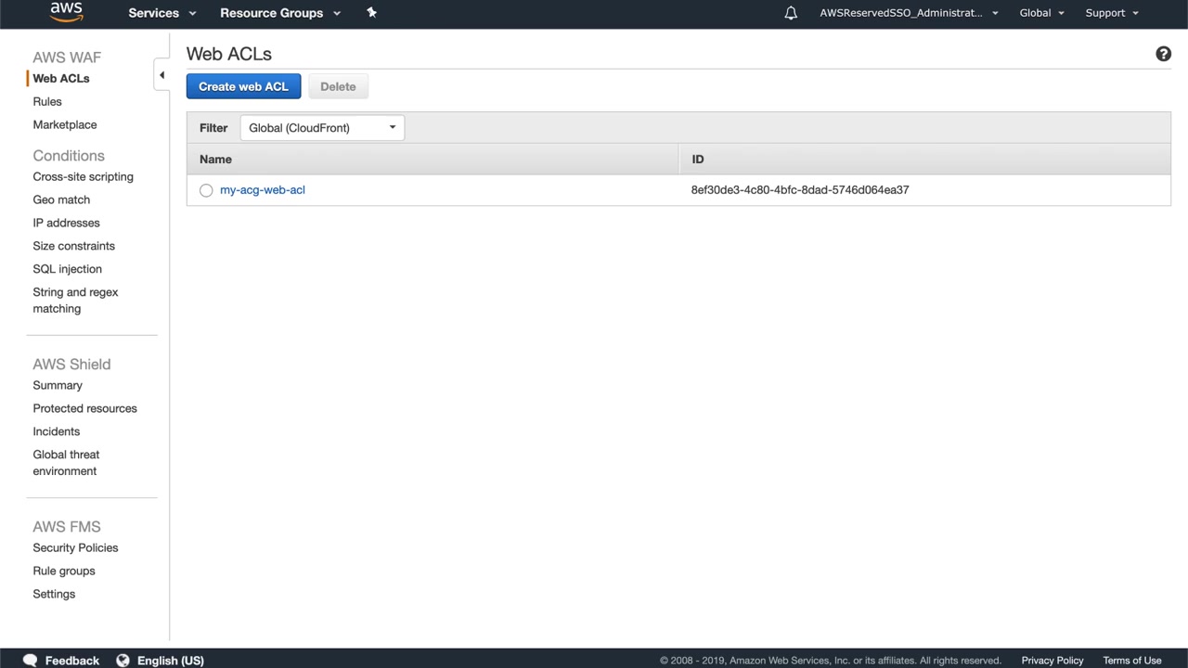Open IP addresses conditions
Image resolution: width=1188 pixels, height=668 pixels.
[x=66, y=224]
